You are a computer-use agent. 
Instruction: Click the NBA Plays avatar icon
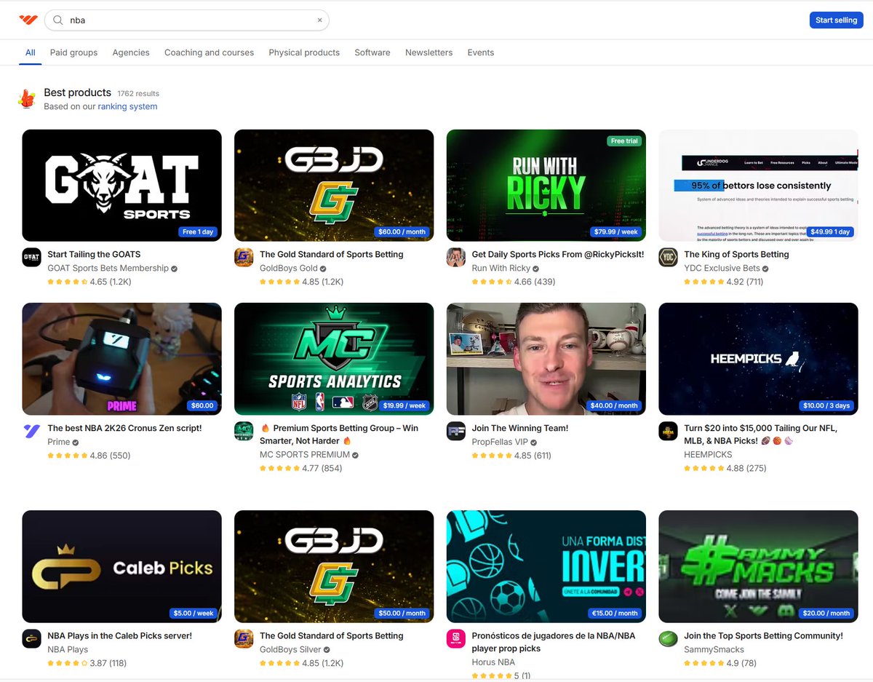(31, 639)
